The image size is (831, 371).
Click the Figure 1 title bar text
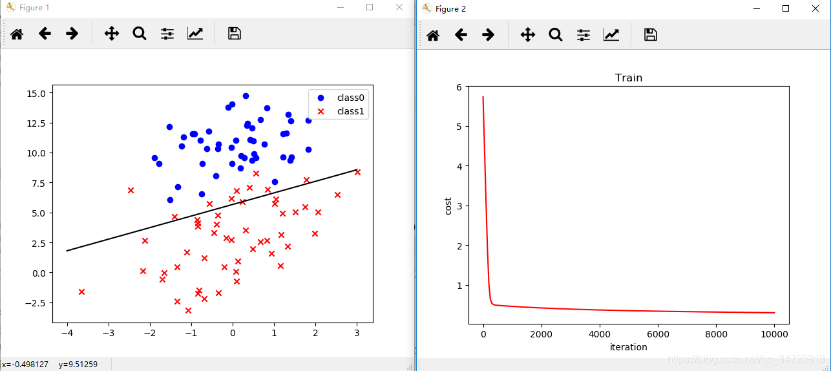coord(34,7)
